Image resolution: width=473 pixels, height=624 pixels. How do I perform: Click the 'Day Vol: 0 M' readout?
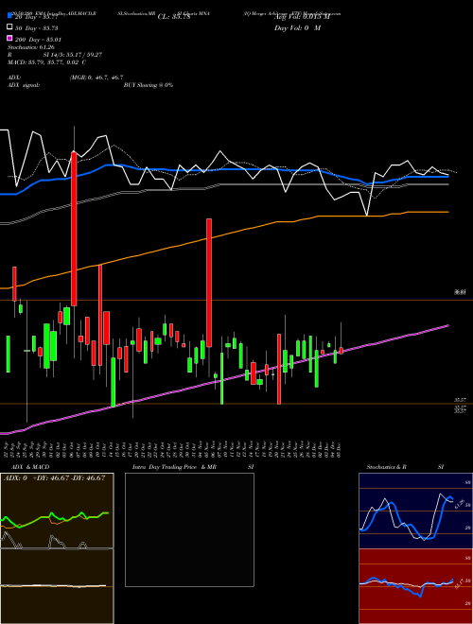(297, 27)
